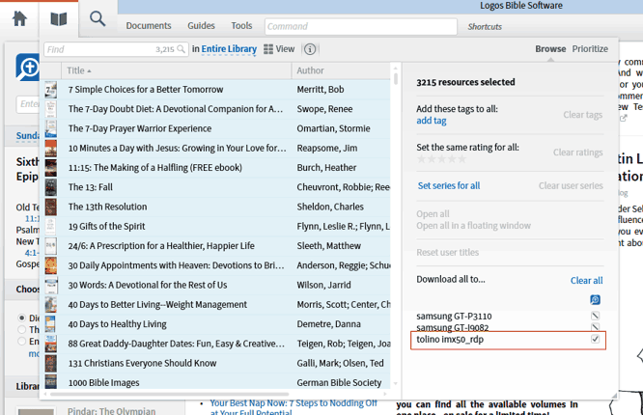Open the Documents menu
This screenshot has height=415, width=643.
point(149,26)
